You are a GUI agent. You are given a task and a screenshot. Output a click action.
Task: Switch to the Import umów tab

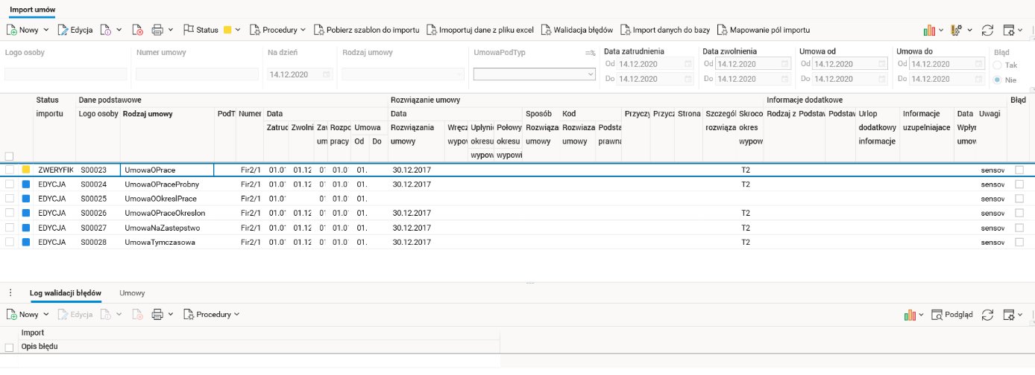32,8
